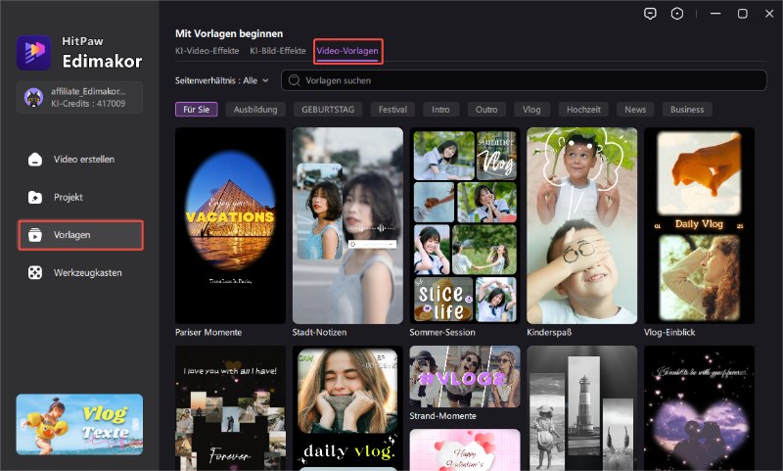
Task: Switch to the KI-Video-Effekte tab
Action: (207, 50)
